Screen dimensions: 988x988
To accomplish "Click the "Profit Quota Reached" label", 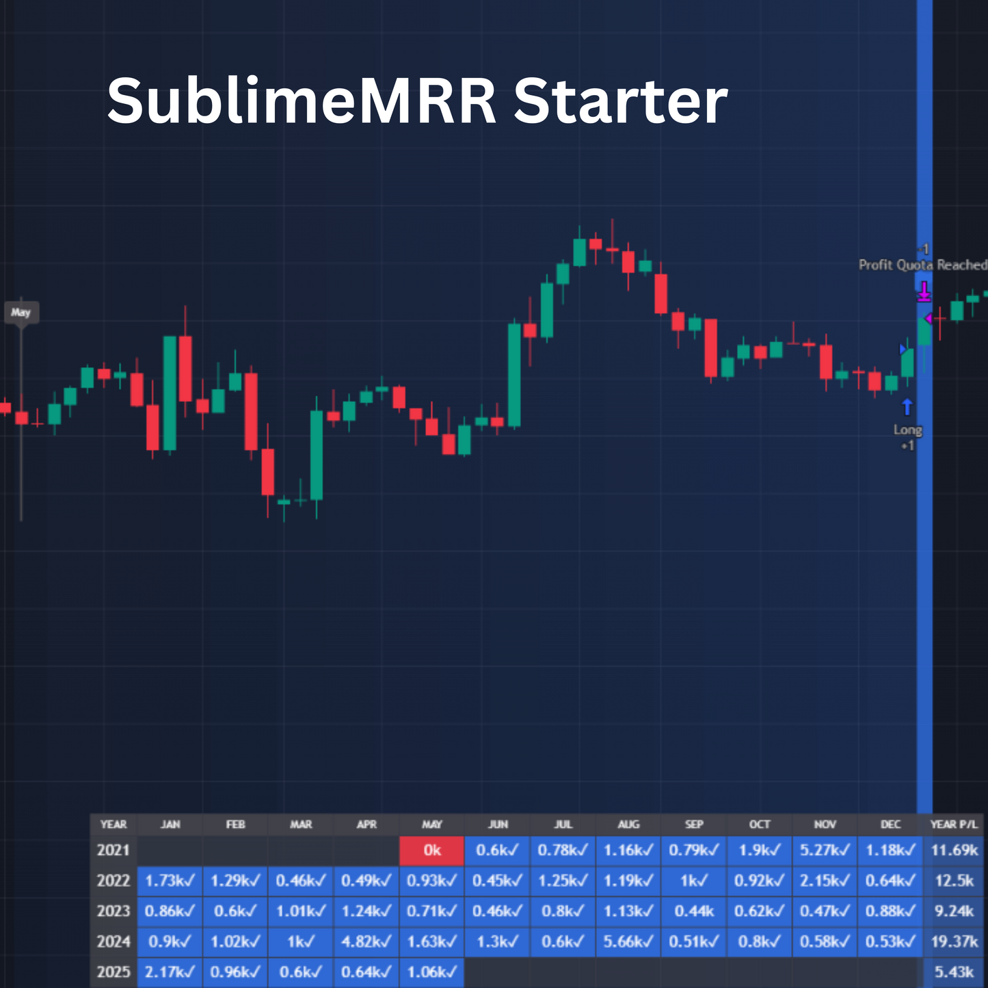I will 922,265.
